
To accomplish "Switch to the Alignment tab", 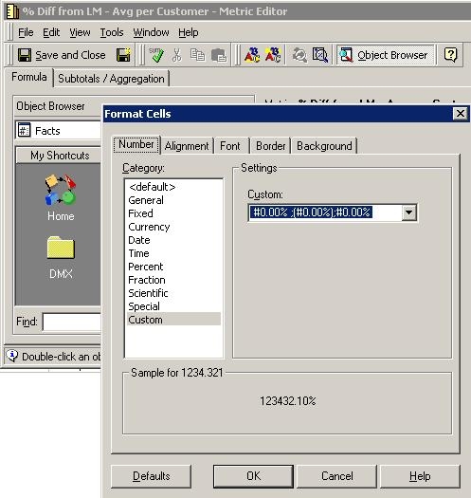I will click(187, 146).
